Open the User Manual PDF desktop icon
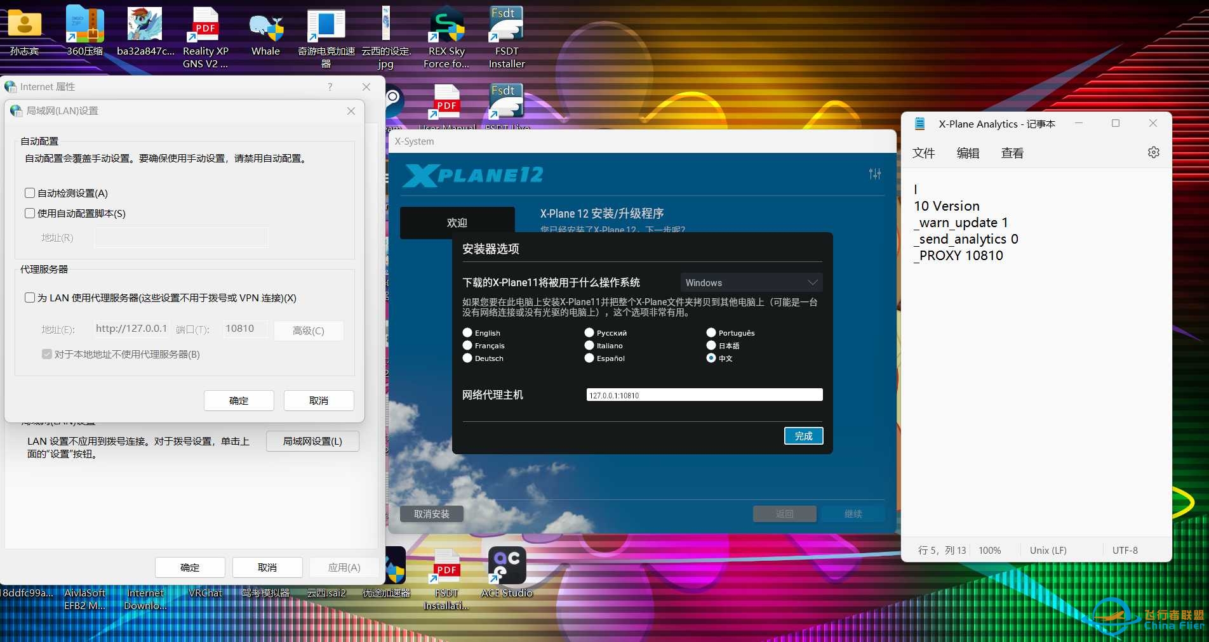Screen dimensions: 1209x642 (447, 107)
